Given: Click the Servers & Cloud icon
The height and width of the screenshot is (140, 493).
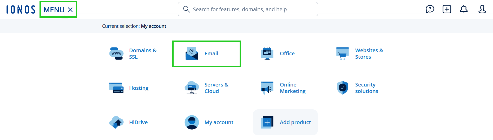Looking at the screenshot, I should 192,88.
